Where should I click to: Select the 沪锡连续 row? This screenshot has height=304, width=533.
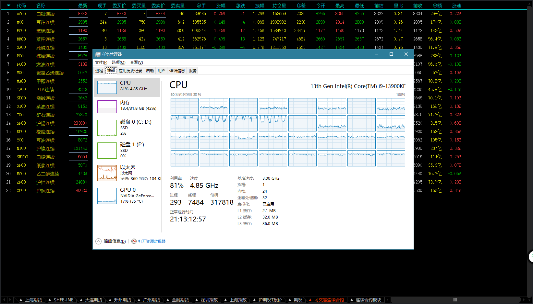pyautogui.click(x=46, y=123)
